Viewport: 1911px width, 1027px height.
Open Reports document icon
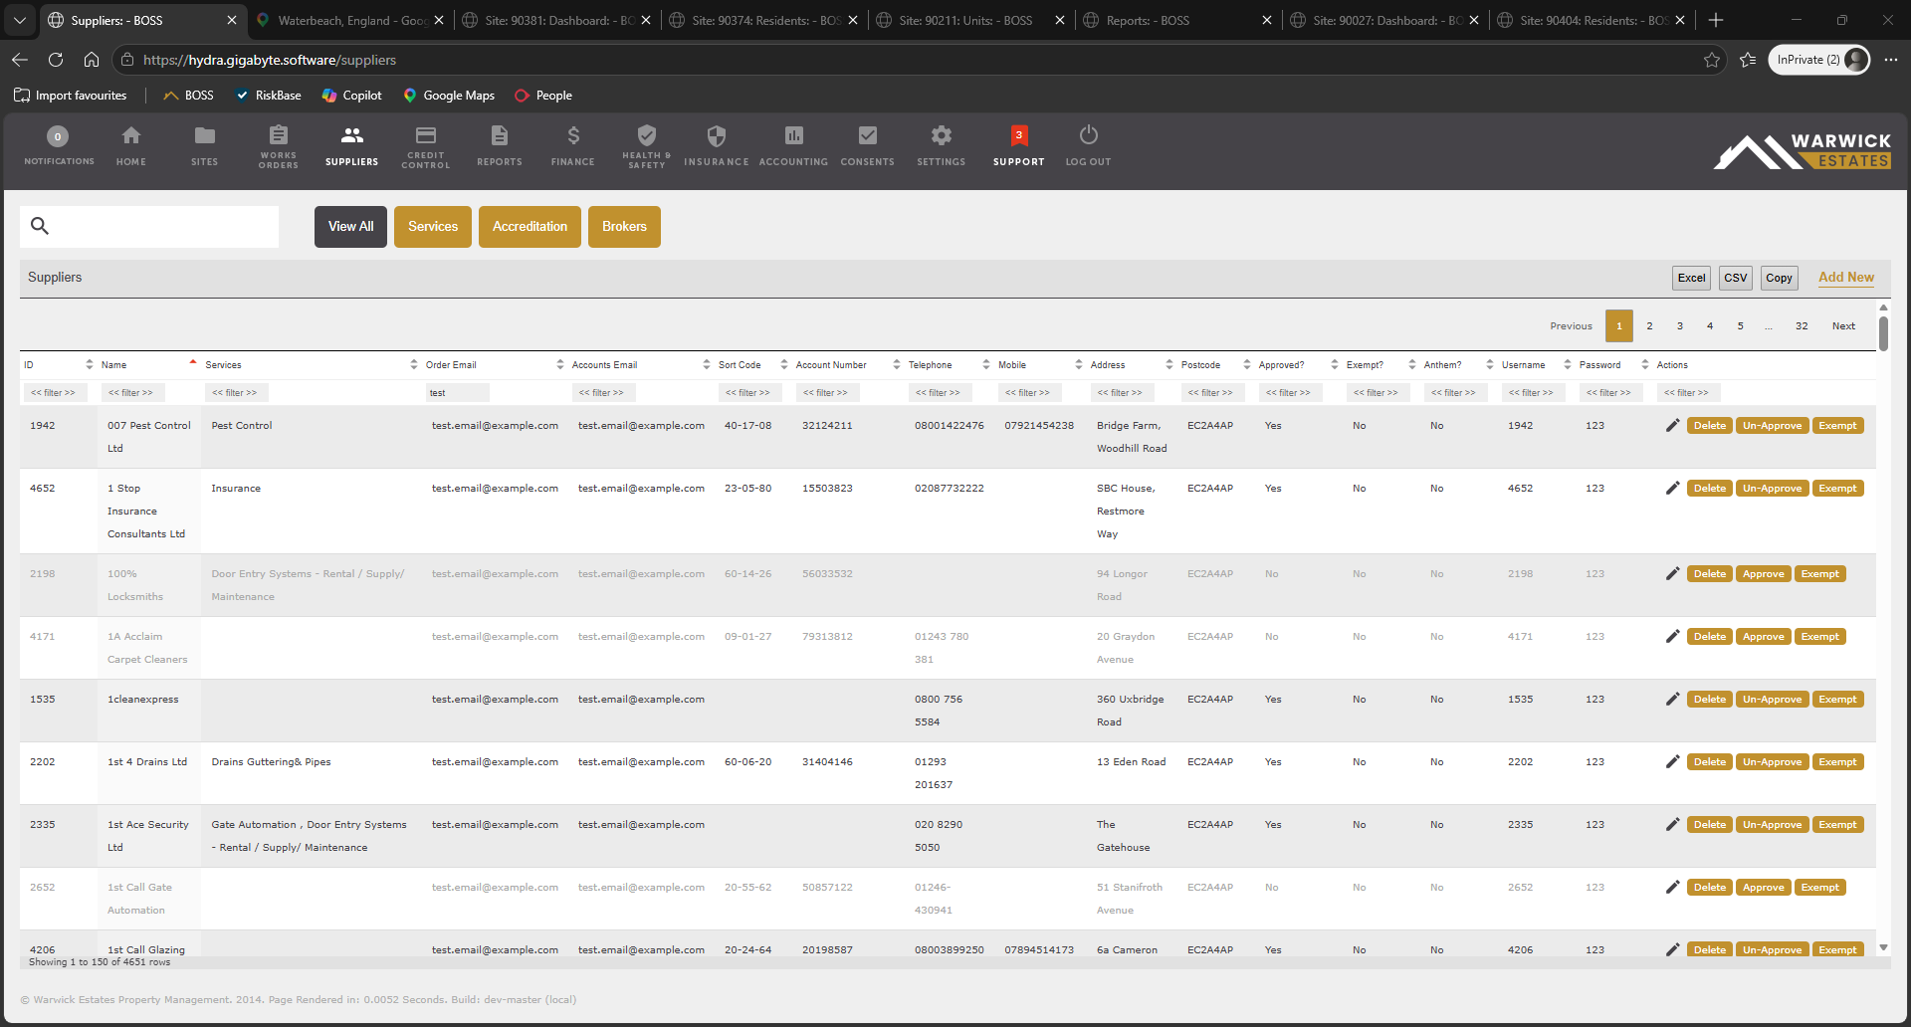click(x=500, y=135)
